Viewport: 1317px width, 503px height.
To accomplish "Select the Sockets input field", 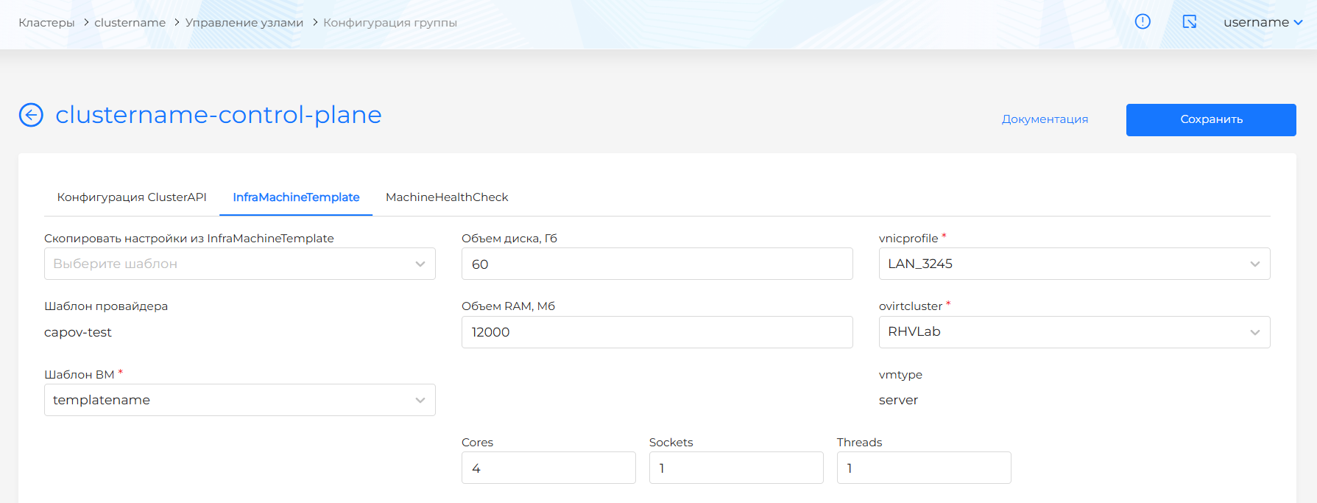I will 735,468.
